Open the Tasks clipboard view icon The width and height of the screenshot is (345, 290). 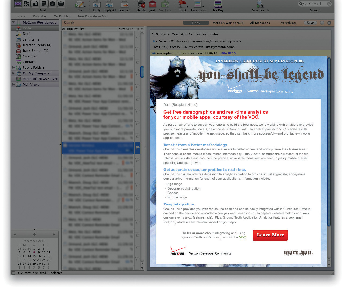[52, 4]
